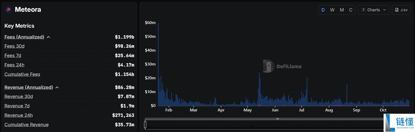The height and width of the screenshot is (132, 415).
Task: Click the Fees (Annualized) label
Action: (24, 37)
